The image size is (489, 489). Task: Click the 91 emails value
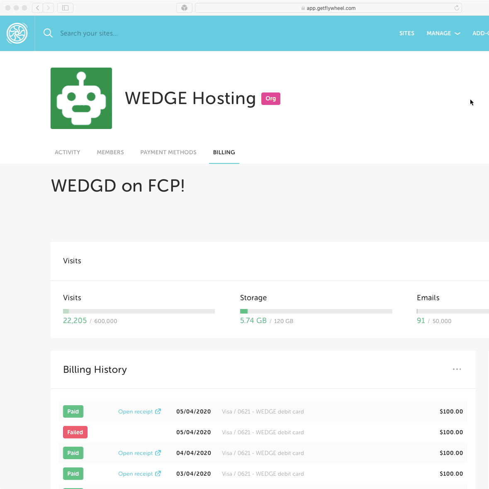[x=421, y=321]
